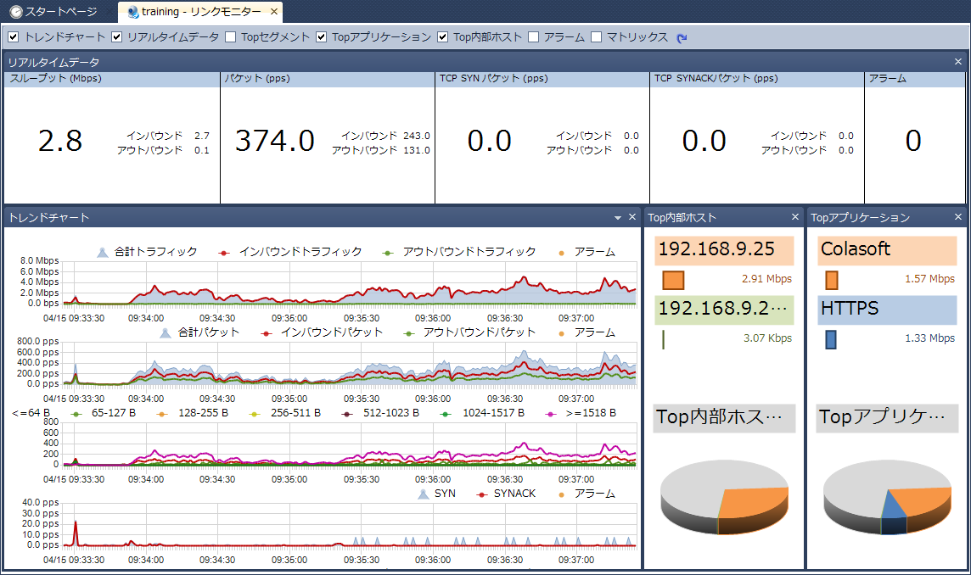Select the training リンクモニター tab
The height and width of the screenshot is (575, 971).
[x=195, y=12]
